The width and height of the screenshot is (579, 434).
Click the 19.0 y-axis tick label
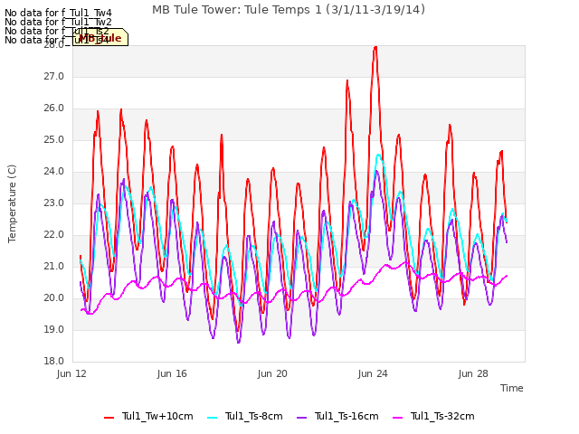point(54,329)
